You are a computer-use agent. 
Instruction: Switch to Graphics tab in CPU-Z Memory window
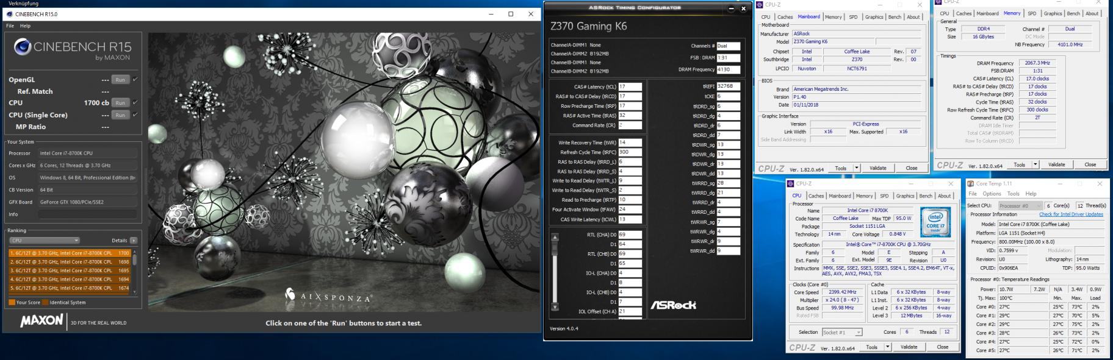click(1053, 13)
